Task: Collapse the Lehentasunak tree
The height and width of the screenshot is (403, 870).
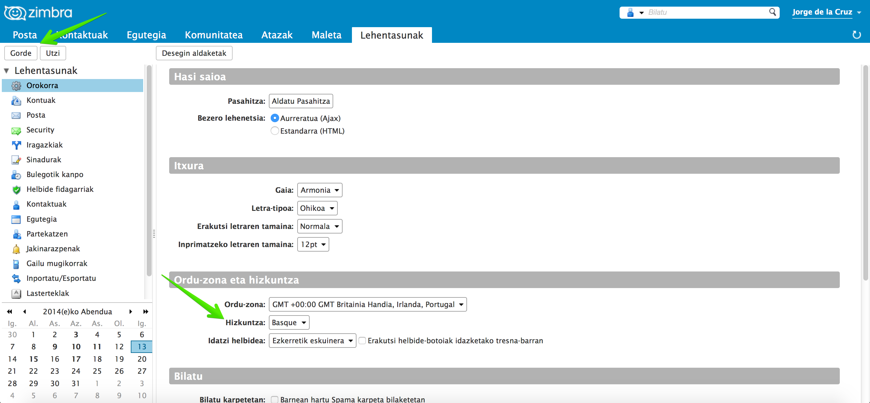Action: tap(6, 71)
